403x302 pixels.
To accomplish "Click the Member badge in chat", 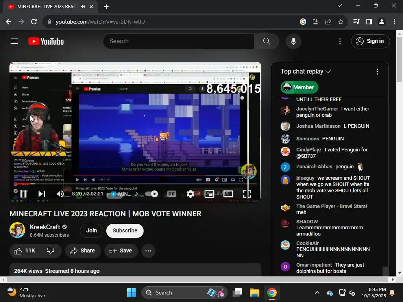I will point(299,87).
